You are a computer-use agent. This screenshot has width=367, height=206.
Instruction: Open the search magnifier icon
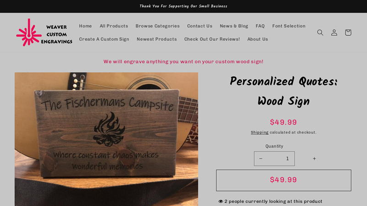click(320, 33)
